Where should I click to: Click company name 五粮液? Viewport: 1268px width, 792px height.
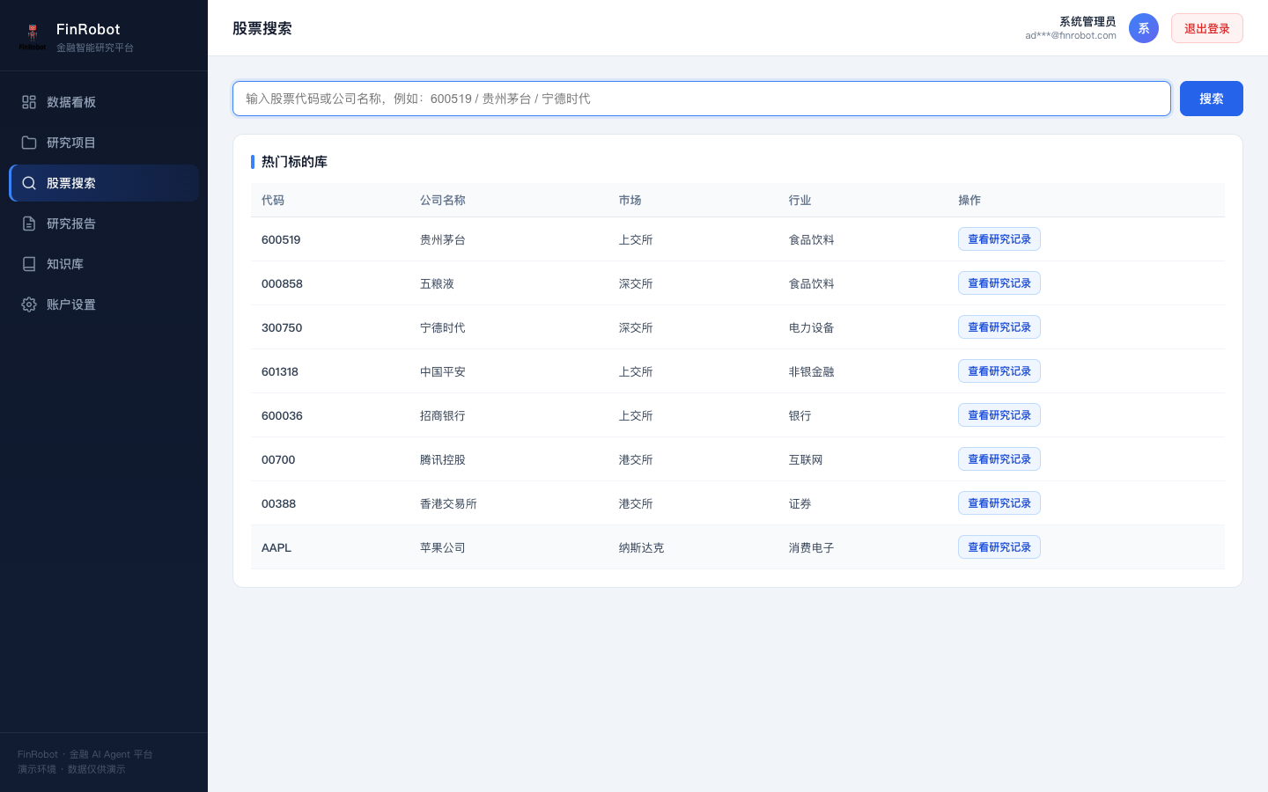pyautogui.click(x=437, y=283)
